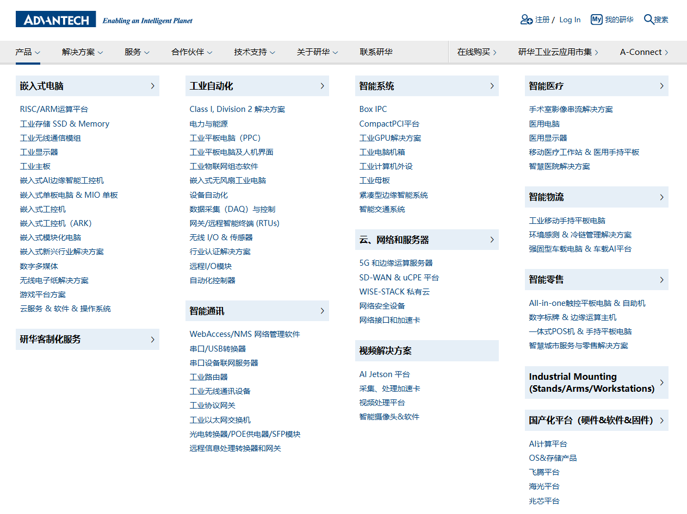Open 云服务 & 软件 & 操作系统
The height and width of the screenshot is (514, 687).
pyautogui.click(x=65, y=309)
